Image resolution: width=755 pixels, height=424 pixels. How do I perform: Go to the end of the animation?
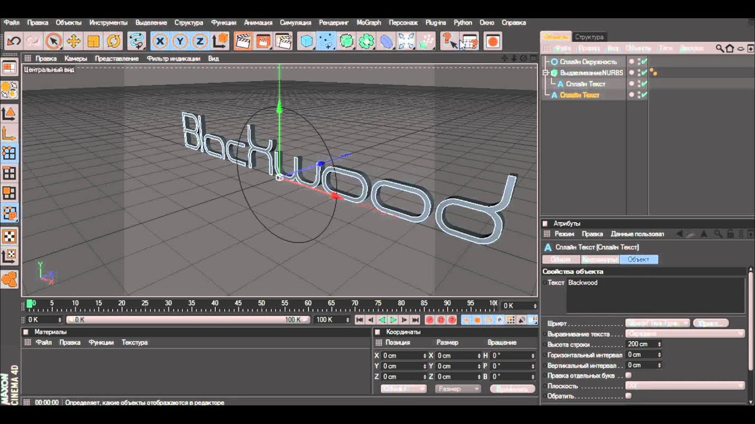click(416, 320)
